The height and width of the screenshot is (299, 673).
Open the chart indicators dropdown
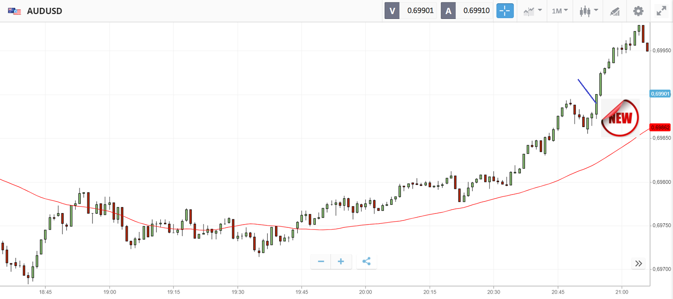point(532,11)
